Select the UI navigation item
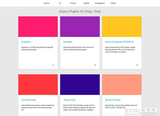 pos(60,3)
